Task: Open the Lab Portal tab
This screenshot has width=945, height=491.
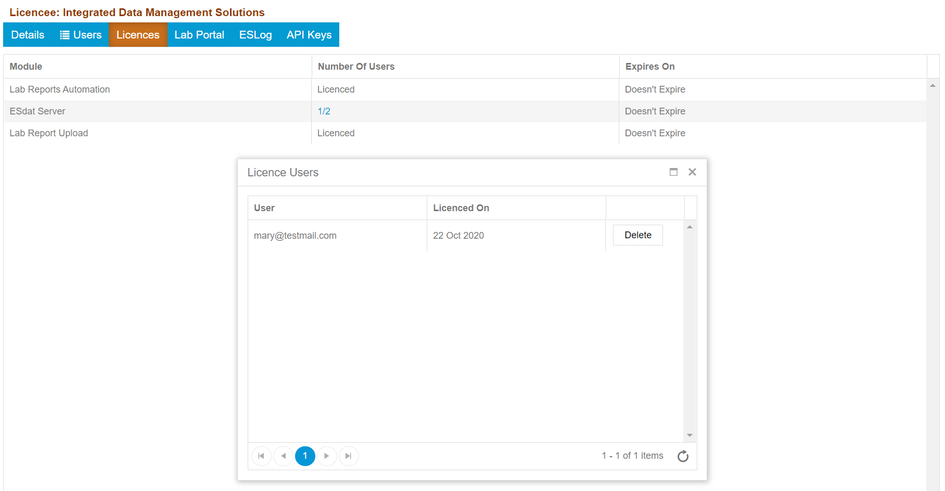Action: tap(199, 35)
